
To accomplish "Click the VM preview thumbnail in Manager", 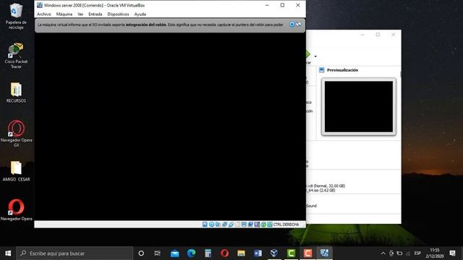I will (x=359, y=106).
